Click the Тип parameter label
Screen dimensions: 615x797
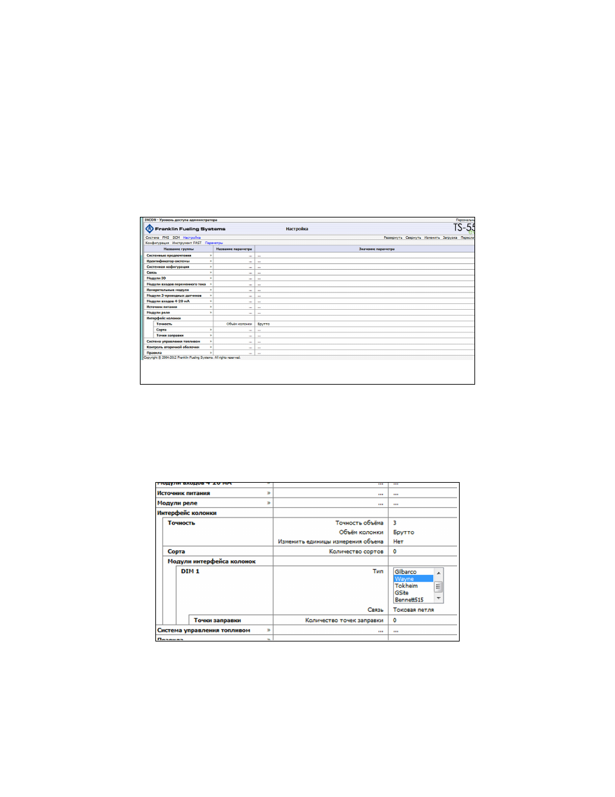point(378,571)
